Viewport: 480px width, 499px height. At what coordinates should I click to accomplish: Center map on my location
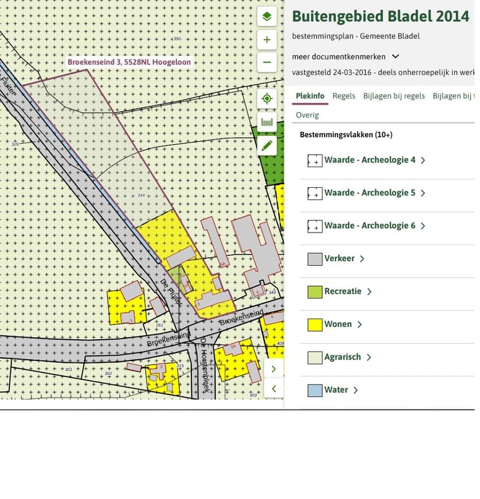tap(267, 99)
